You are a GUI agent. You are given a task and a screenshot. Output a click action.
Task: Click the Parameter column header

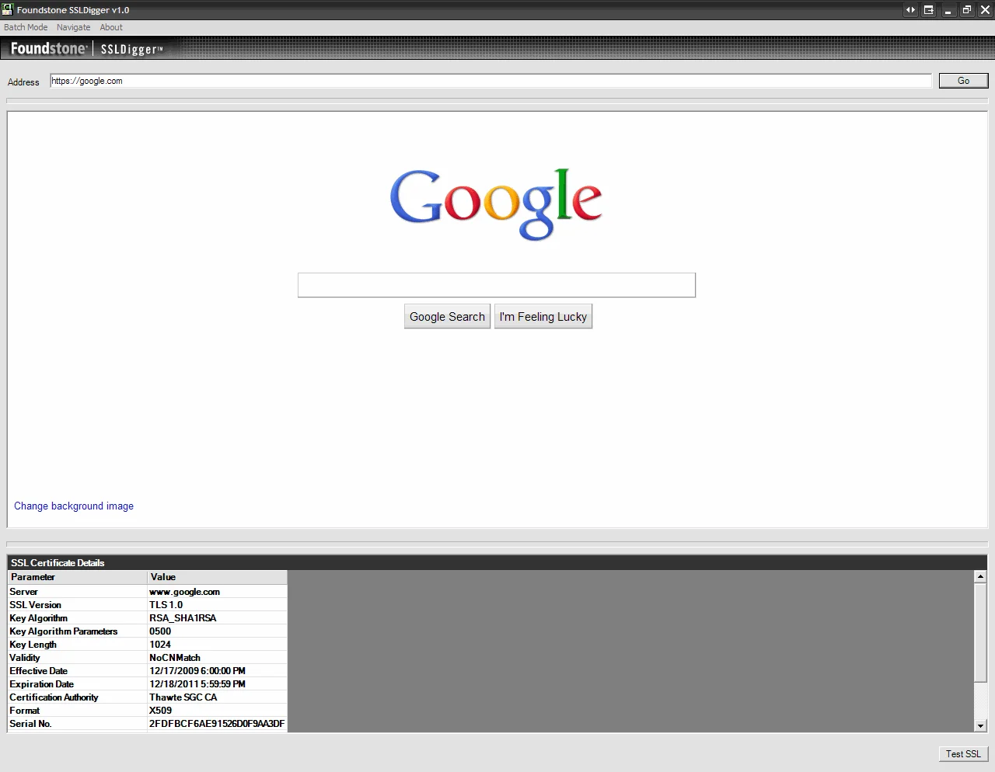(77, 577)
